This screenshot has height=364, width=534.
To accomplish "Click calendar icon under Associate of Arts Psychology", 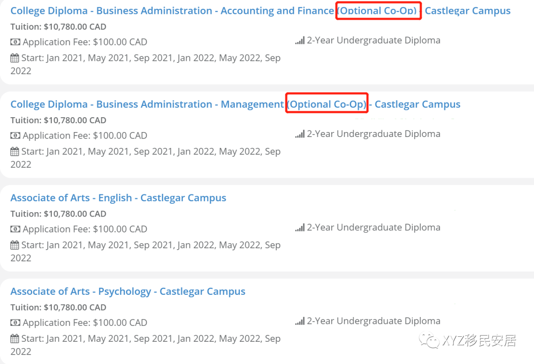I will [15, 338].
